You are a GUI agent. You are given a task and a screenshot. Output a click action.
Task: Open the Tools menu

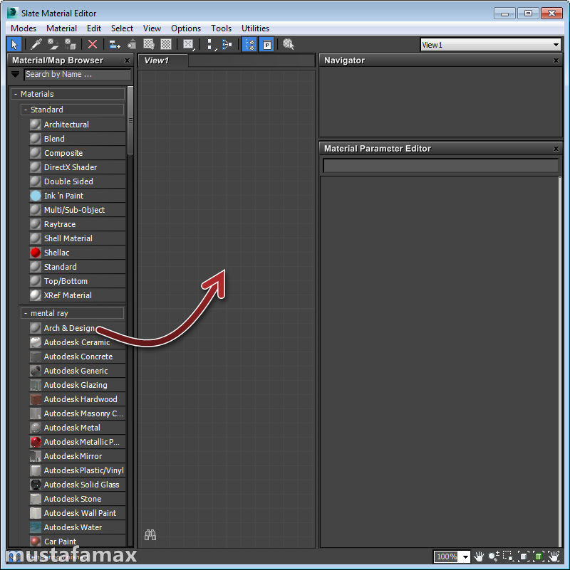click(222, 28)
